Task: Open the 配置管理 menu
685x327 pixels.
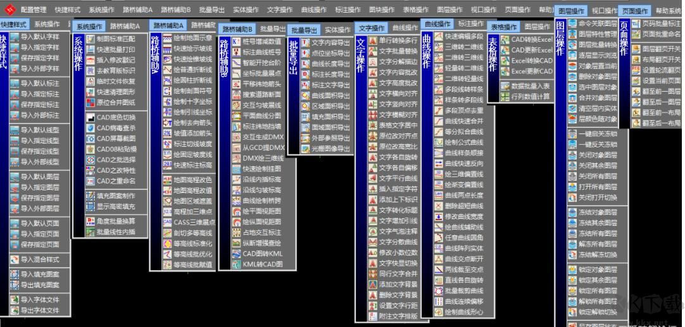Action: pos(33,9)
